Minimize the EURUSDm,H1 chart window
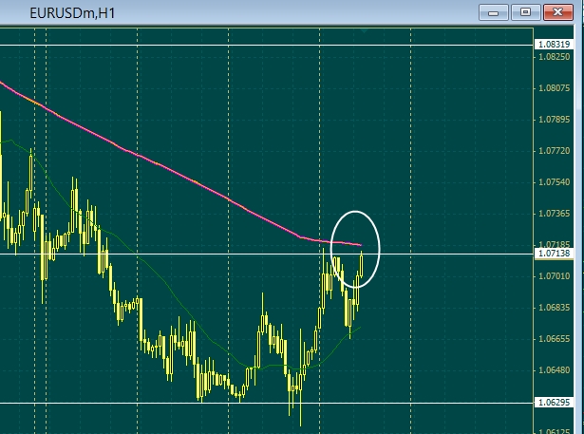The width and height of the screenshot is (584, 434). [493, 12]
